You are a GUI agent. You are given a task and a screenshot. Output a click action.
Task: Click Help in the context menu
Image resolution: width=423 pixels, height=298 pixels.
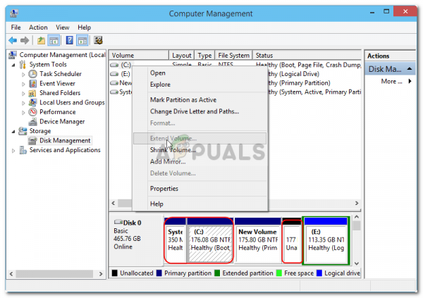click(x=200, y=204)
